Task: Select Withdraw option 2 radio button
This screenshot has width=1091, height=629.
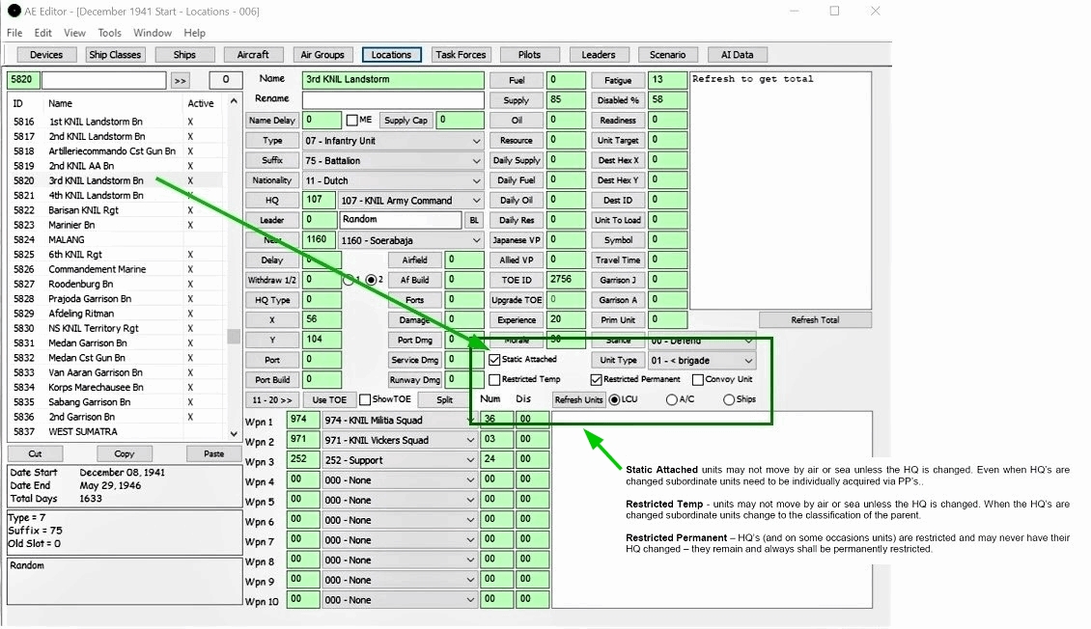Action: [371, 280]
